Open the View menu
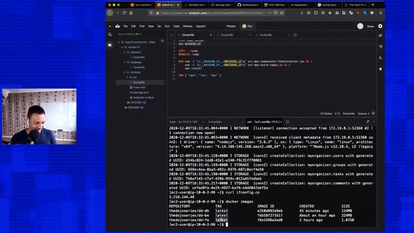 click(x=151, y=26)
